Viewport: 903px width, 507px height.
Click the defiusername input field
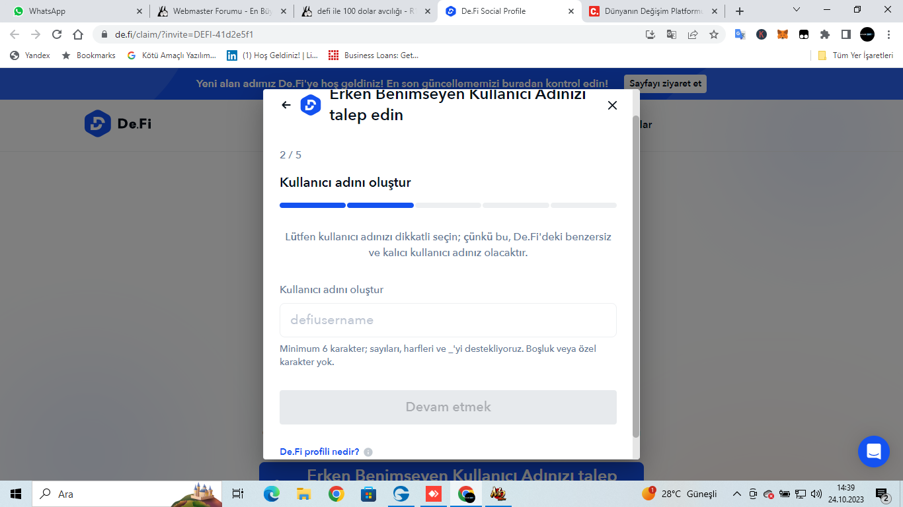(448, 320)
